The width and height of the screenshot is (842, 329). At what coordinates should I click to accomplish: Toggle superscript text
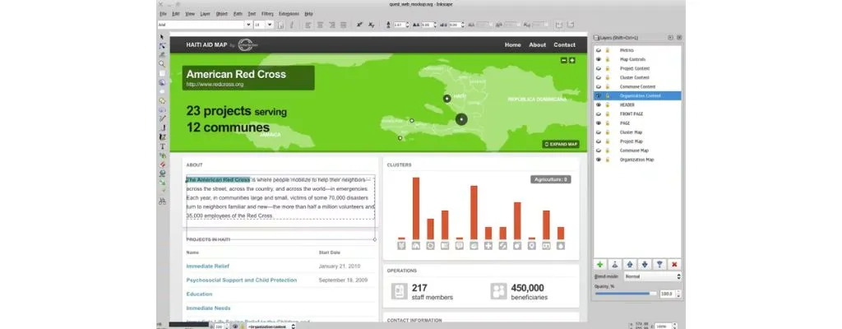pos(359,25)
